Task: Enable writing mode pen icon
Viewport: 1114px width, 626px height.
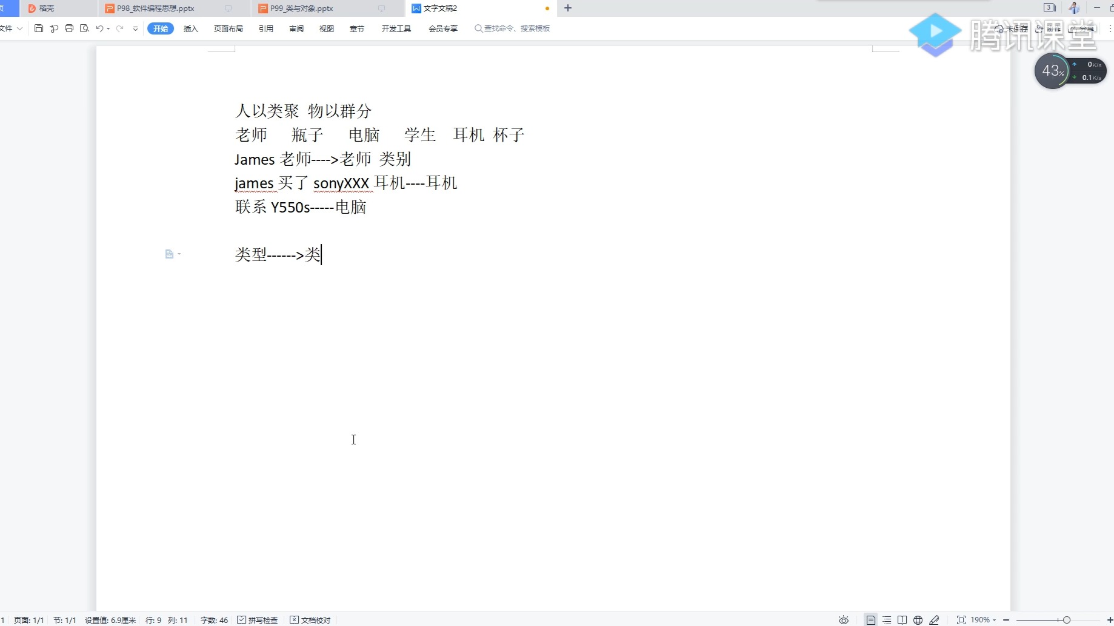Action: coord(935,620)
